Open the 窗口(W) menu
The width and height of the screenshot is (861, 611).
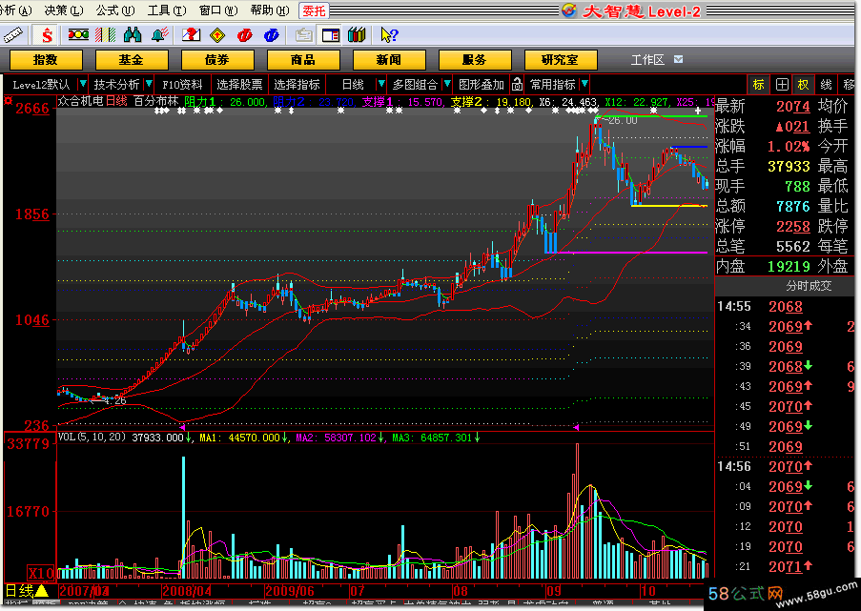pyautogui.click(x=218, y=10)
